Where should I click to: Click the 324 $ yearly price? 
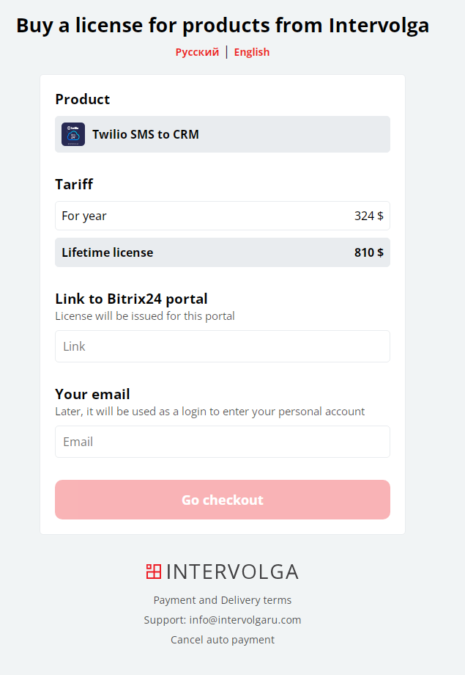point(369,216)
